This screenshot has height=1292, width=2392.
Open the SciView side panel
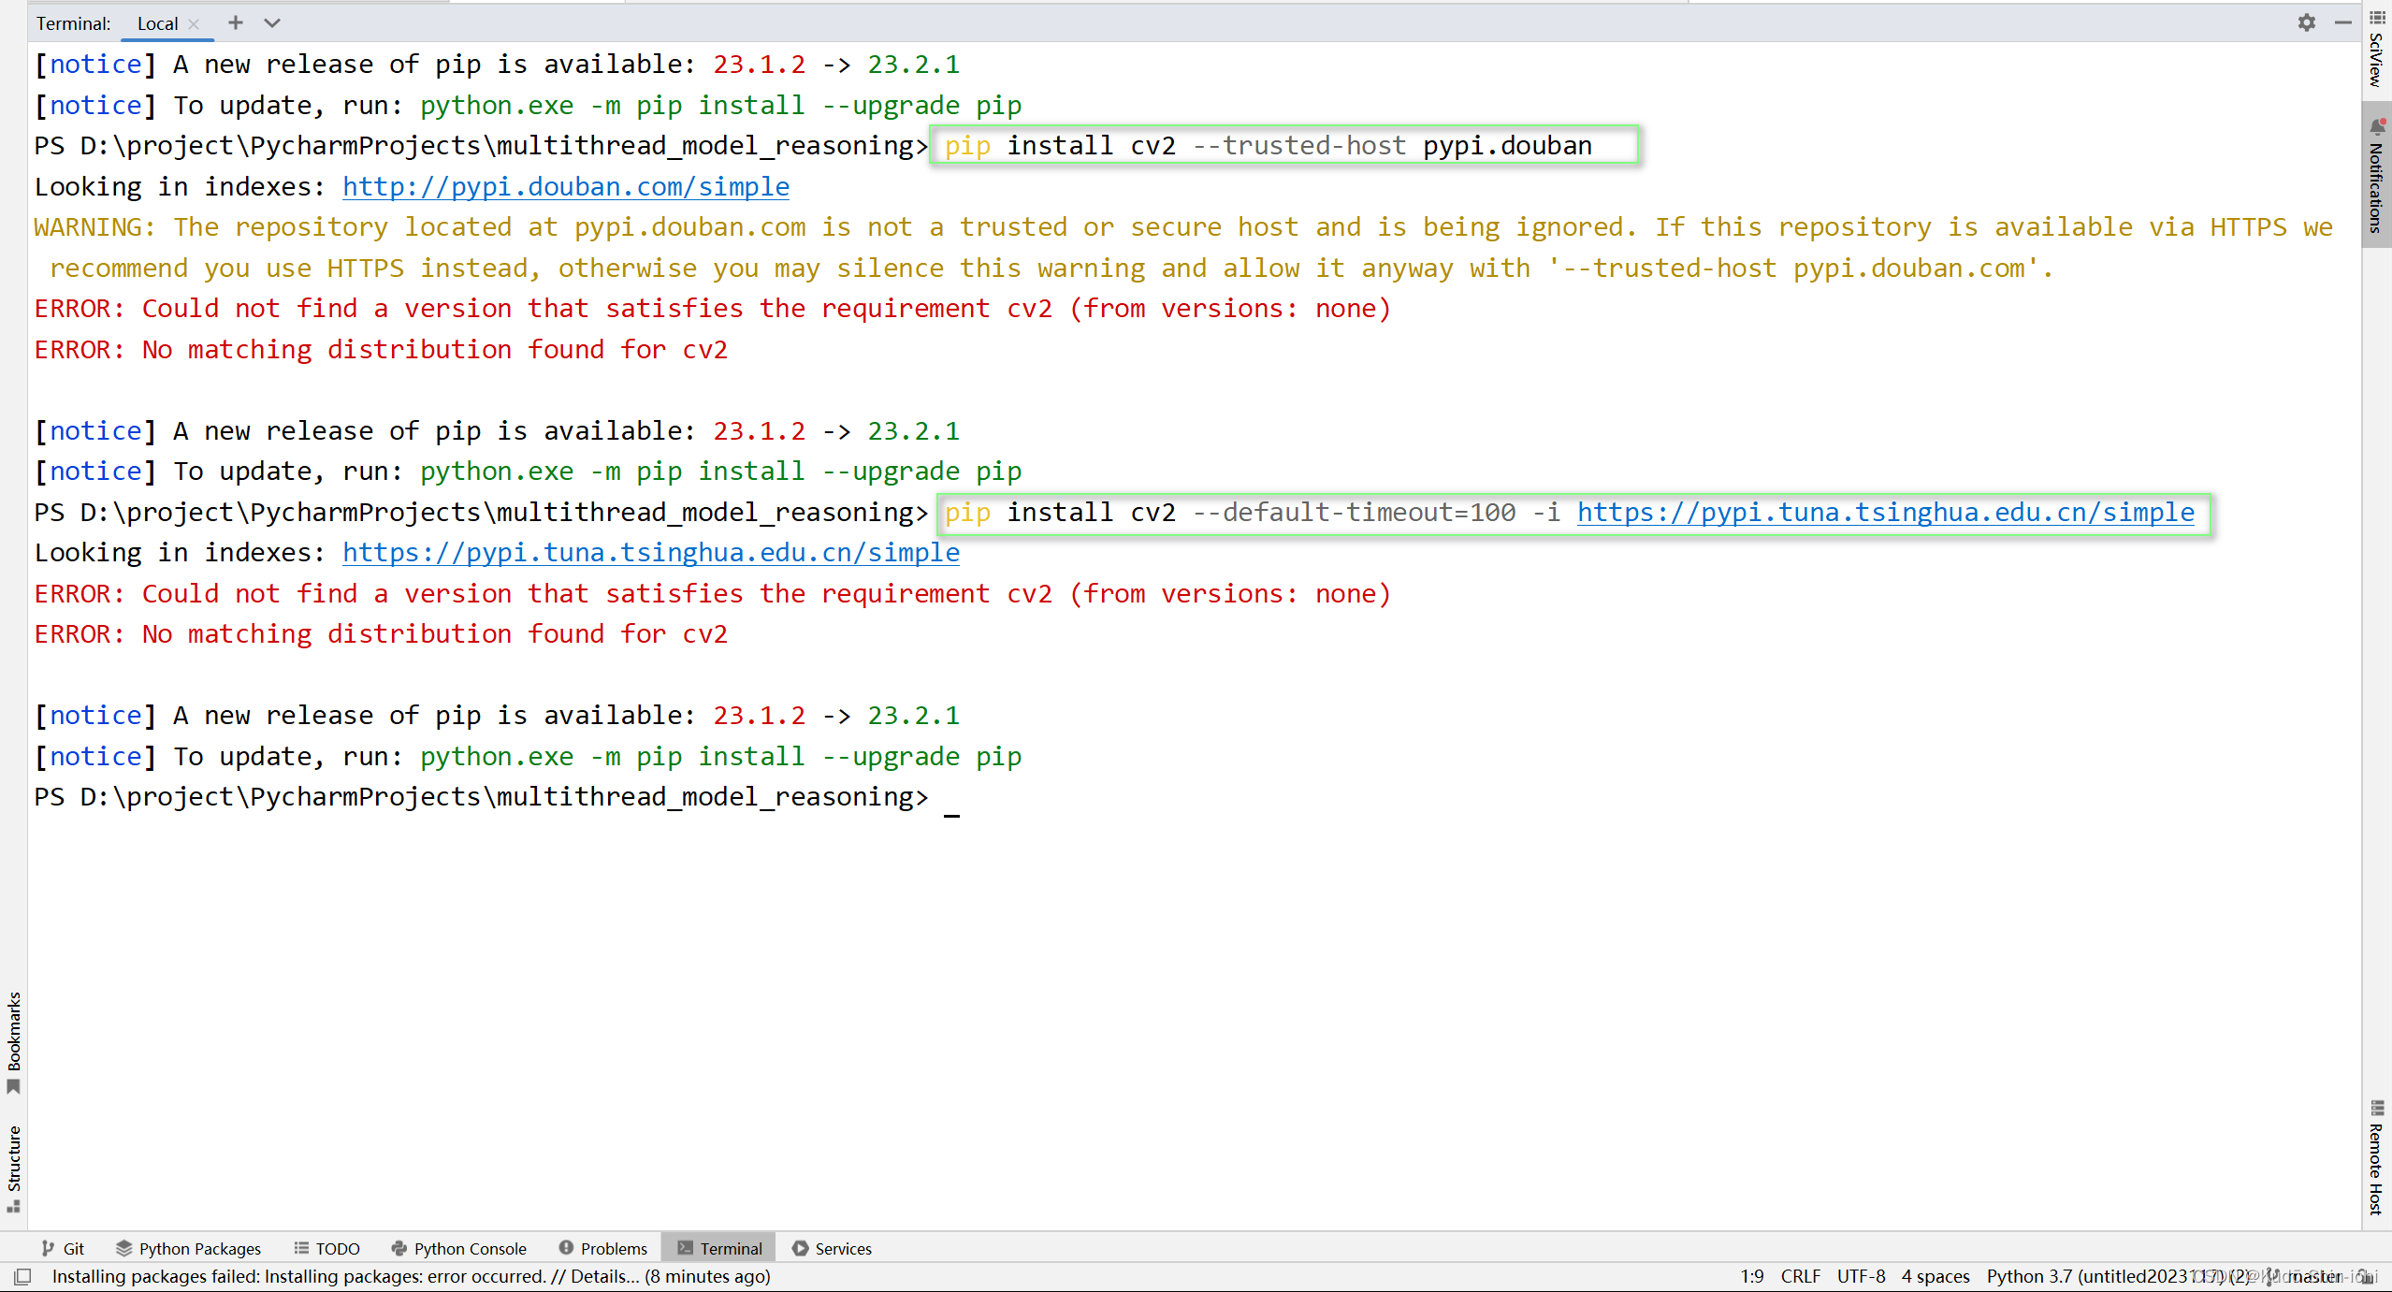point(2376,49)
